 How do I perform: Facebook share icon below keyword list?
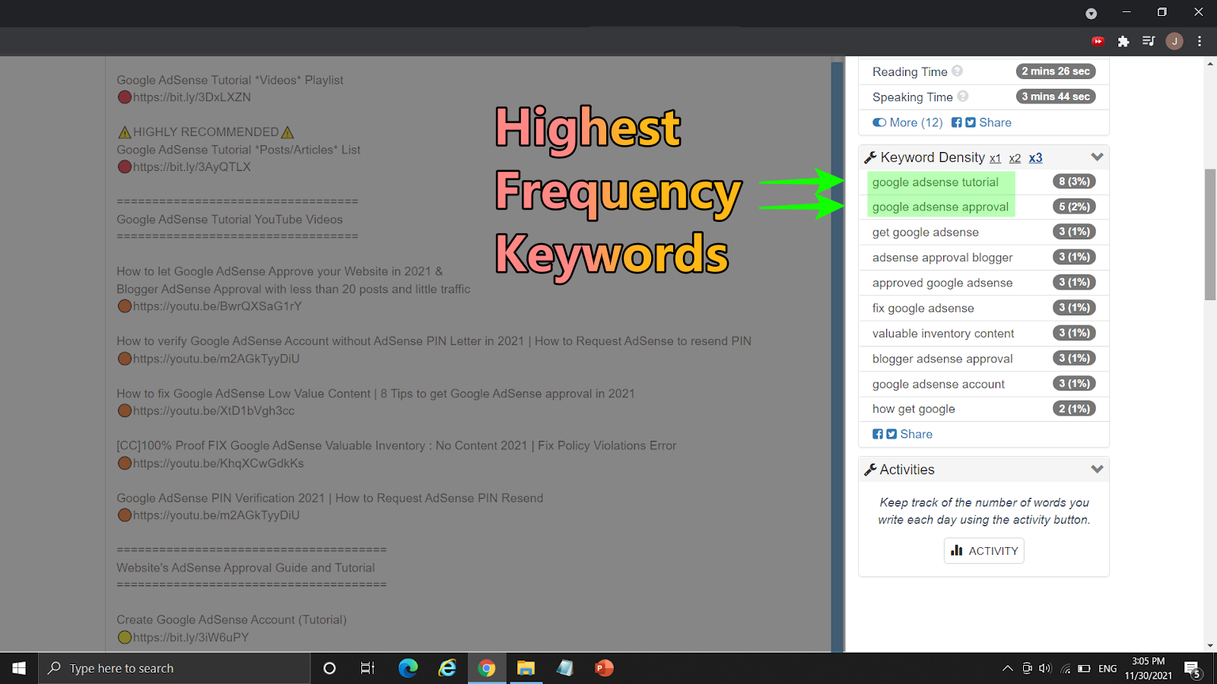pos(878,434)
